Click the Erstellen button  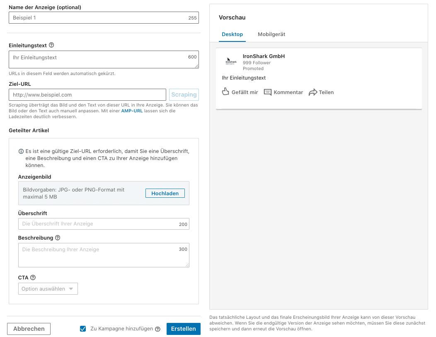183,328
